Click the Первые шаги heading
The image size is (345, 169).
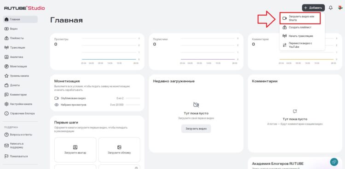[x=66, y=123]
